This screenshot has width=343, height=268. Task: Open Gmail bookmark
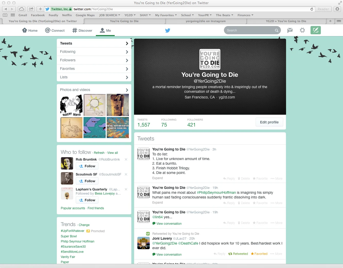coord(23,15)
